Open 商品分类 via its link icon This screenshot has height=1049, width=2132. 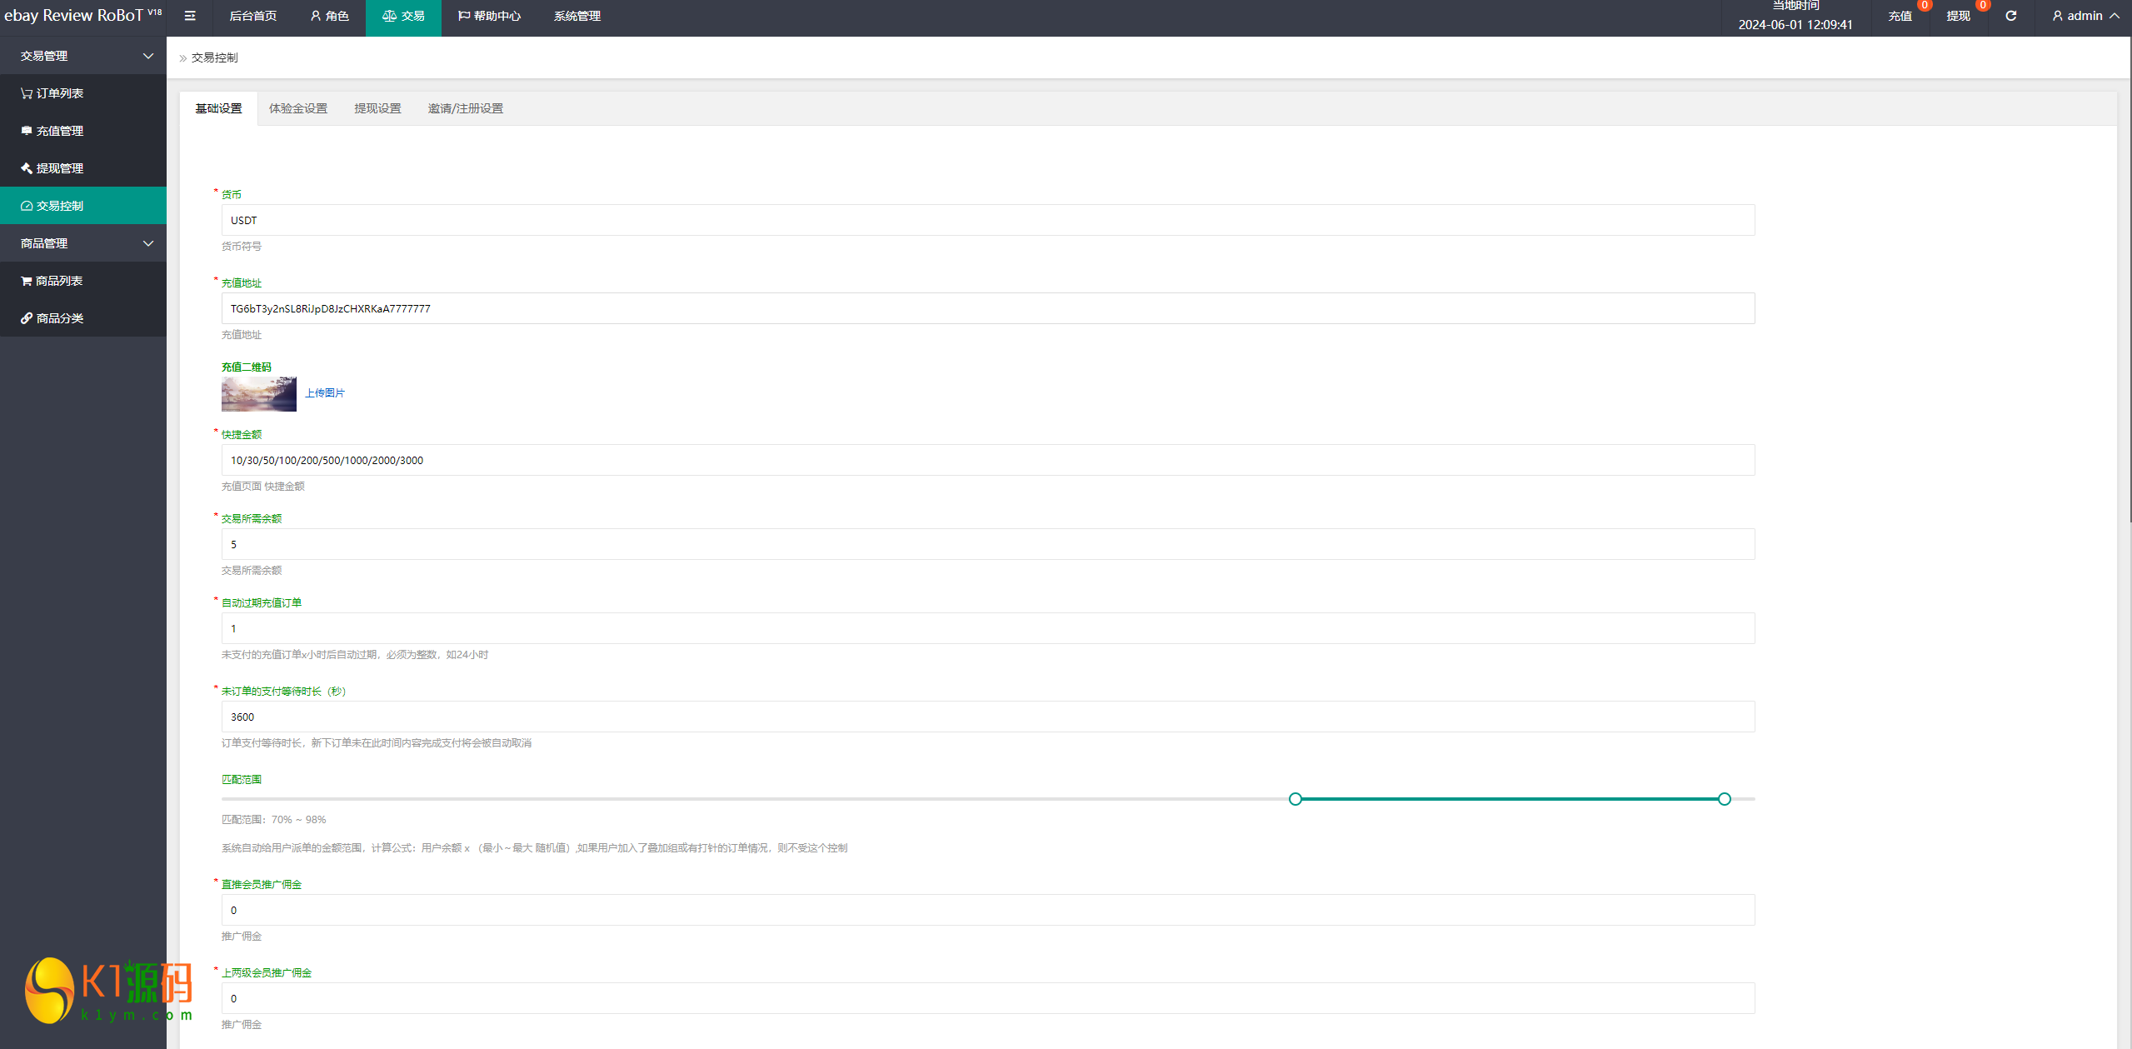(x=27, y=318)
